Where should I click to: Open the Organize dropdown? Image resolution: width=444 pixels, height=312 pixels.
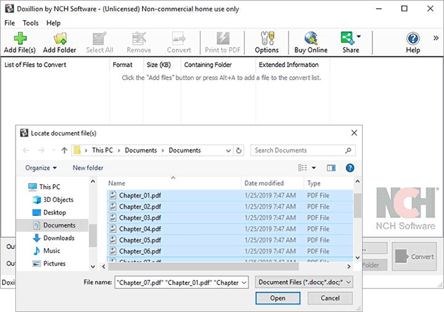pyautogui.click(x=41, y=168)
